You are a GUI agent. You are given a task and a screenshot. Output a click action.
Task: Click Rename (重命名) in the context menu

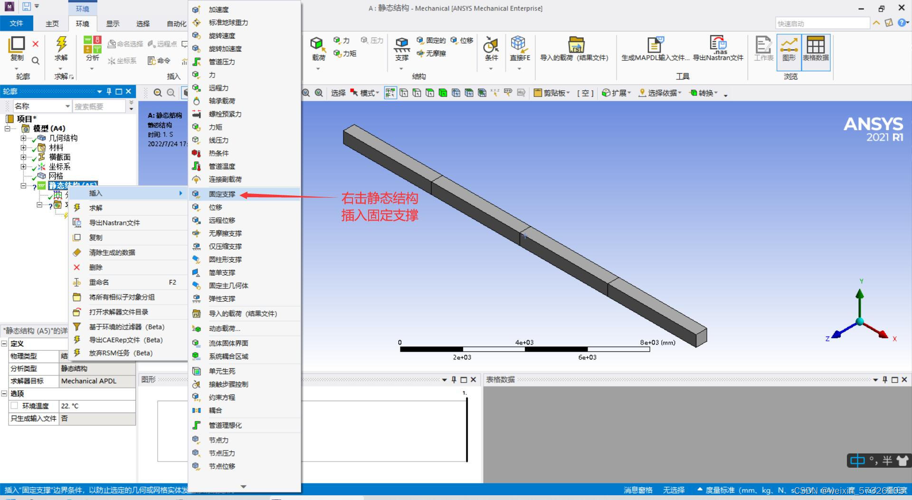(99, 282)
